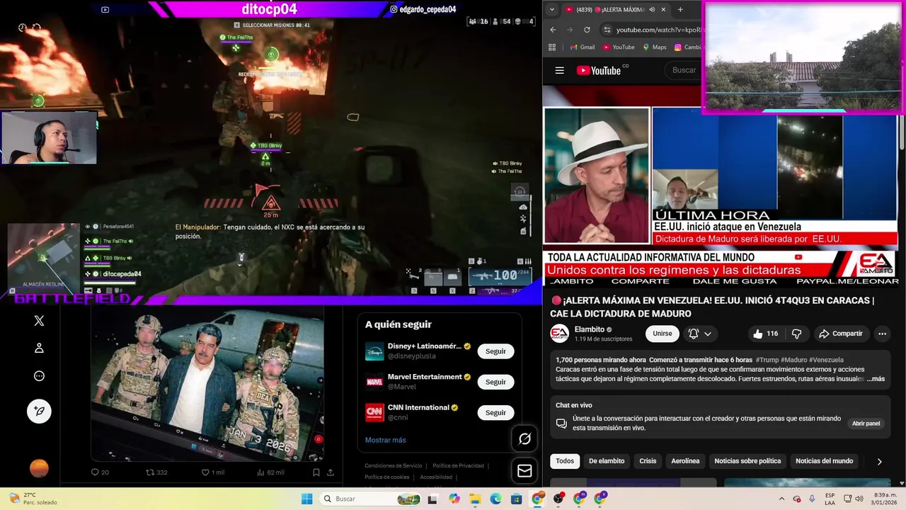Open the Grok floating button
The height and width of the screenshot is (510, 906).
click(524, 439)
